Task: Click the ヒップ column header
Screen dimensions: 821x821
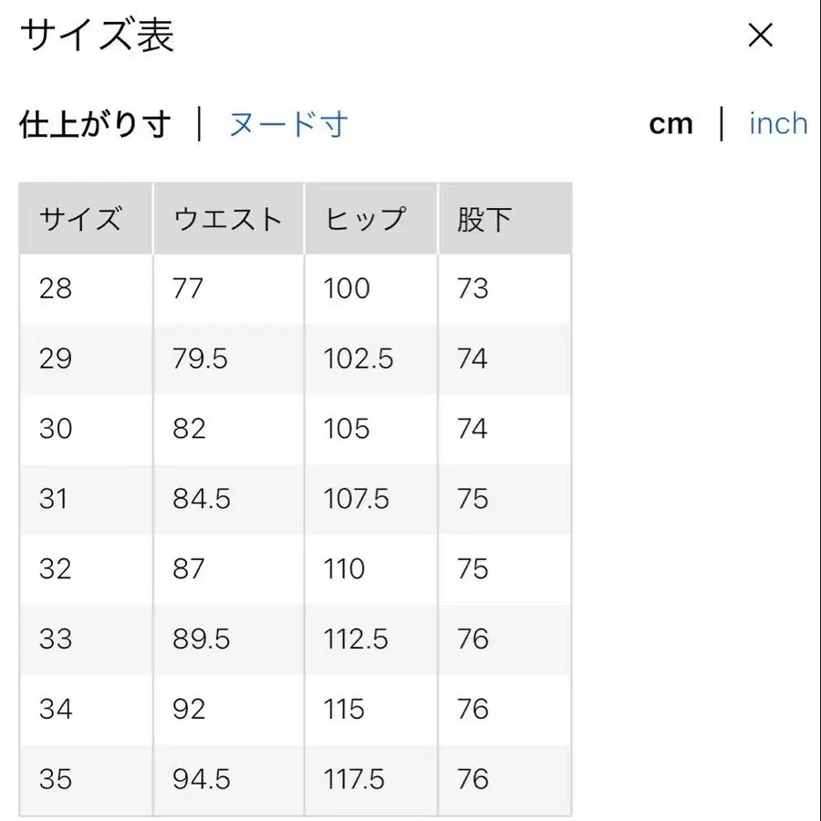Action: (x=363, y=218)
